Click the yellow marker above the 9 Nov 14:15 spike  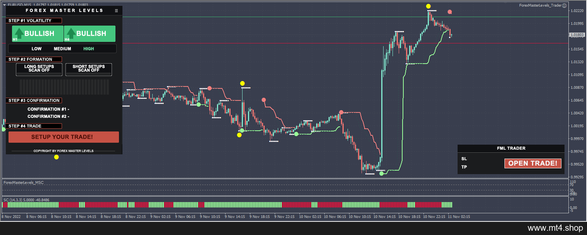pos(242,83)
